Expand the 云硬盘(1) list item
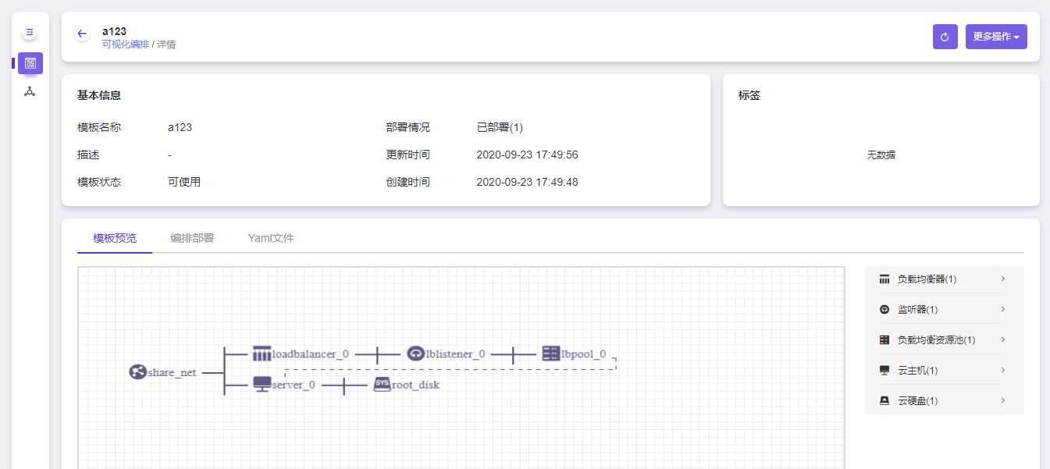Viewport: 1050px width, 469px height. pos(943,400)
